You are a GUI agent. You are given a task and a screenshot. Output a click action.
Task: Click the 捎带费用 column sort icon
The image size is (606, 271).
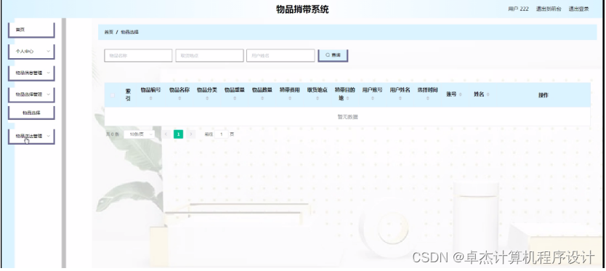290,99
